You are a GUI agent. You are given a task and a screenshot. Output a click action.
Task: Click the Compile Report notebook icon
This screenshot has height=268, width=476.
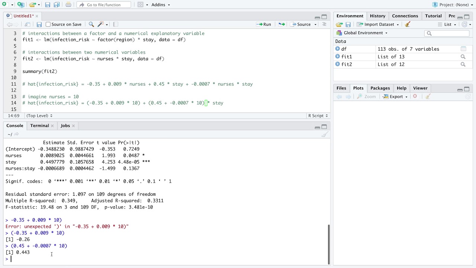(x=116, y=24)
